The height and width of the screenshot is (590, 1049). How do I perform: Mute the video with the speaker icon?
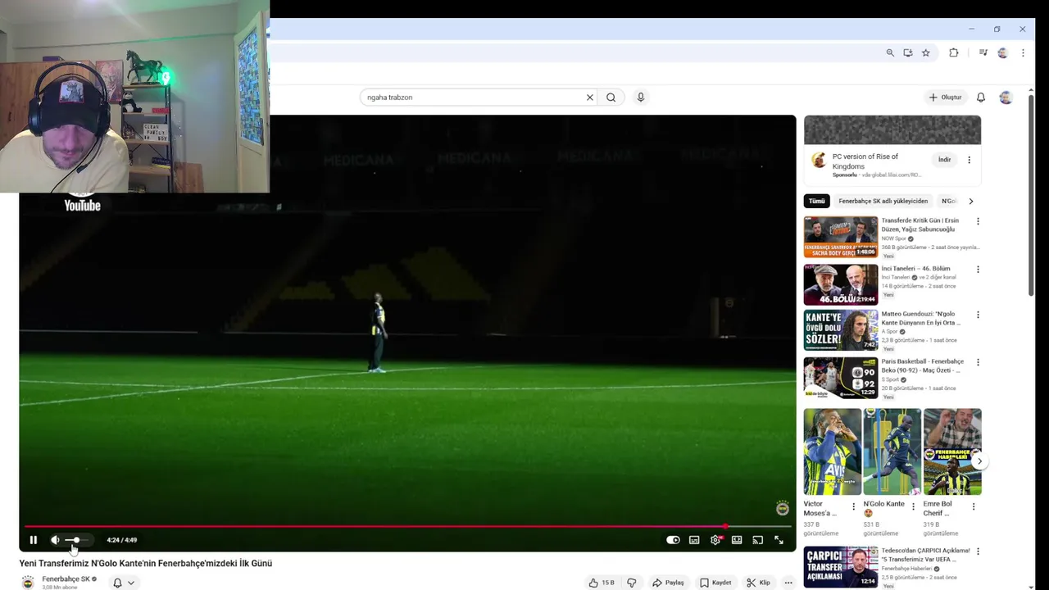[x=55, y=540]
